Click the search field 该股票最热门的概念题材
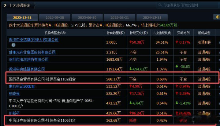The image size is (220, 126). (x=188, y=5)
